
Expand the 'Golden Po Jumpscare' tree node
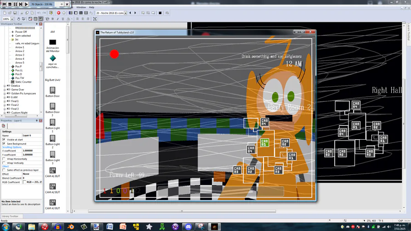tap(5, 94)
